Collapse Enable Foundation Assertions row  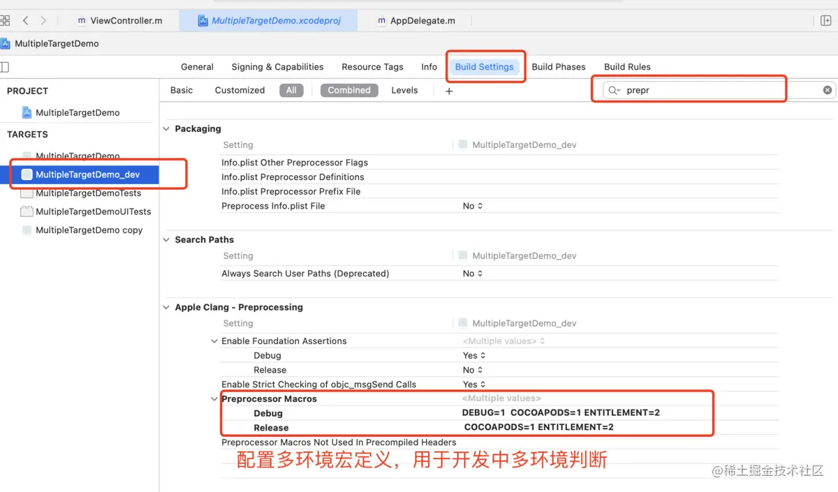[x=214, y=341]
